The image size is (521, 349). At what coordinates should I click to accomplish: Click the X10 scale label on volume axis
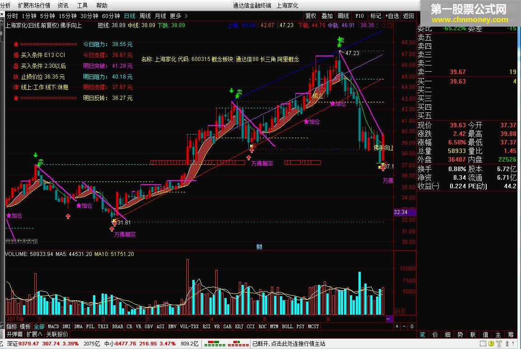tap(400, 312)
